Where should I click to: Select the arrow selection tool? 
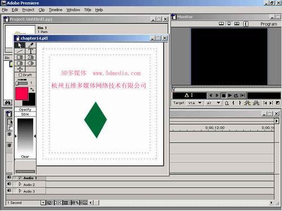click(x=20, y=45)
